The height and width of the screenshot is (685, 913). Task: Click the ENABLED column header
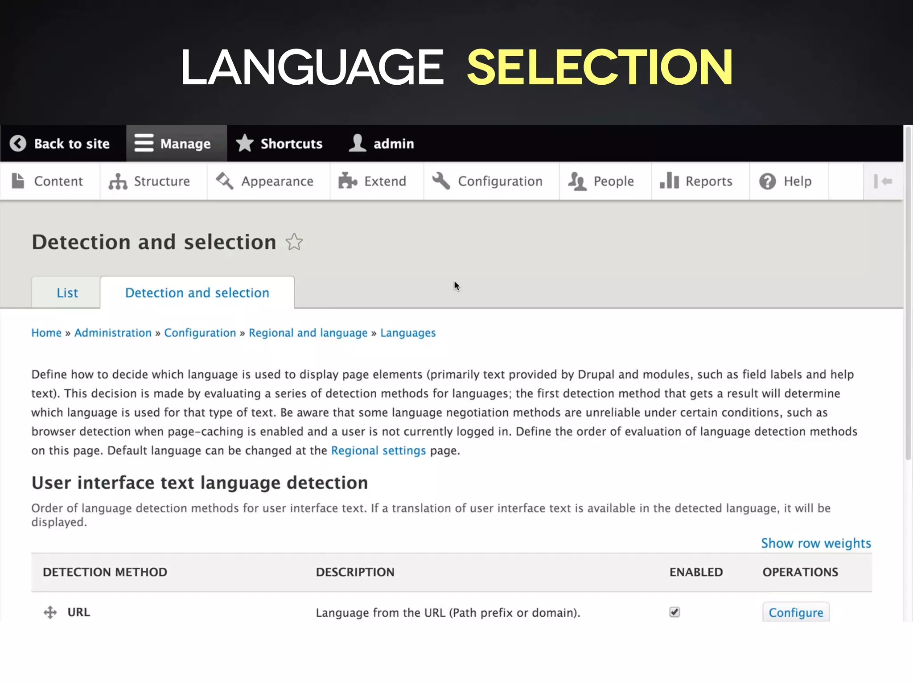(696, 572)
